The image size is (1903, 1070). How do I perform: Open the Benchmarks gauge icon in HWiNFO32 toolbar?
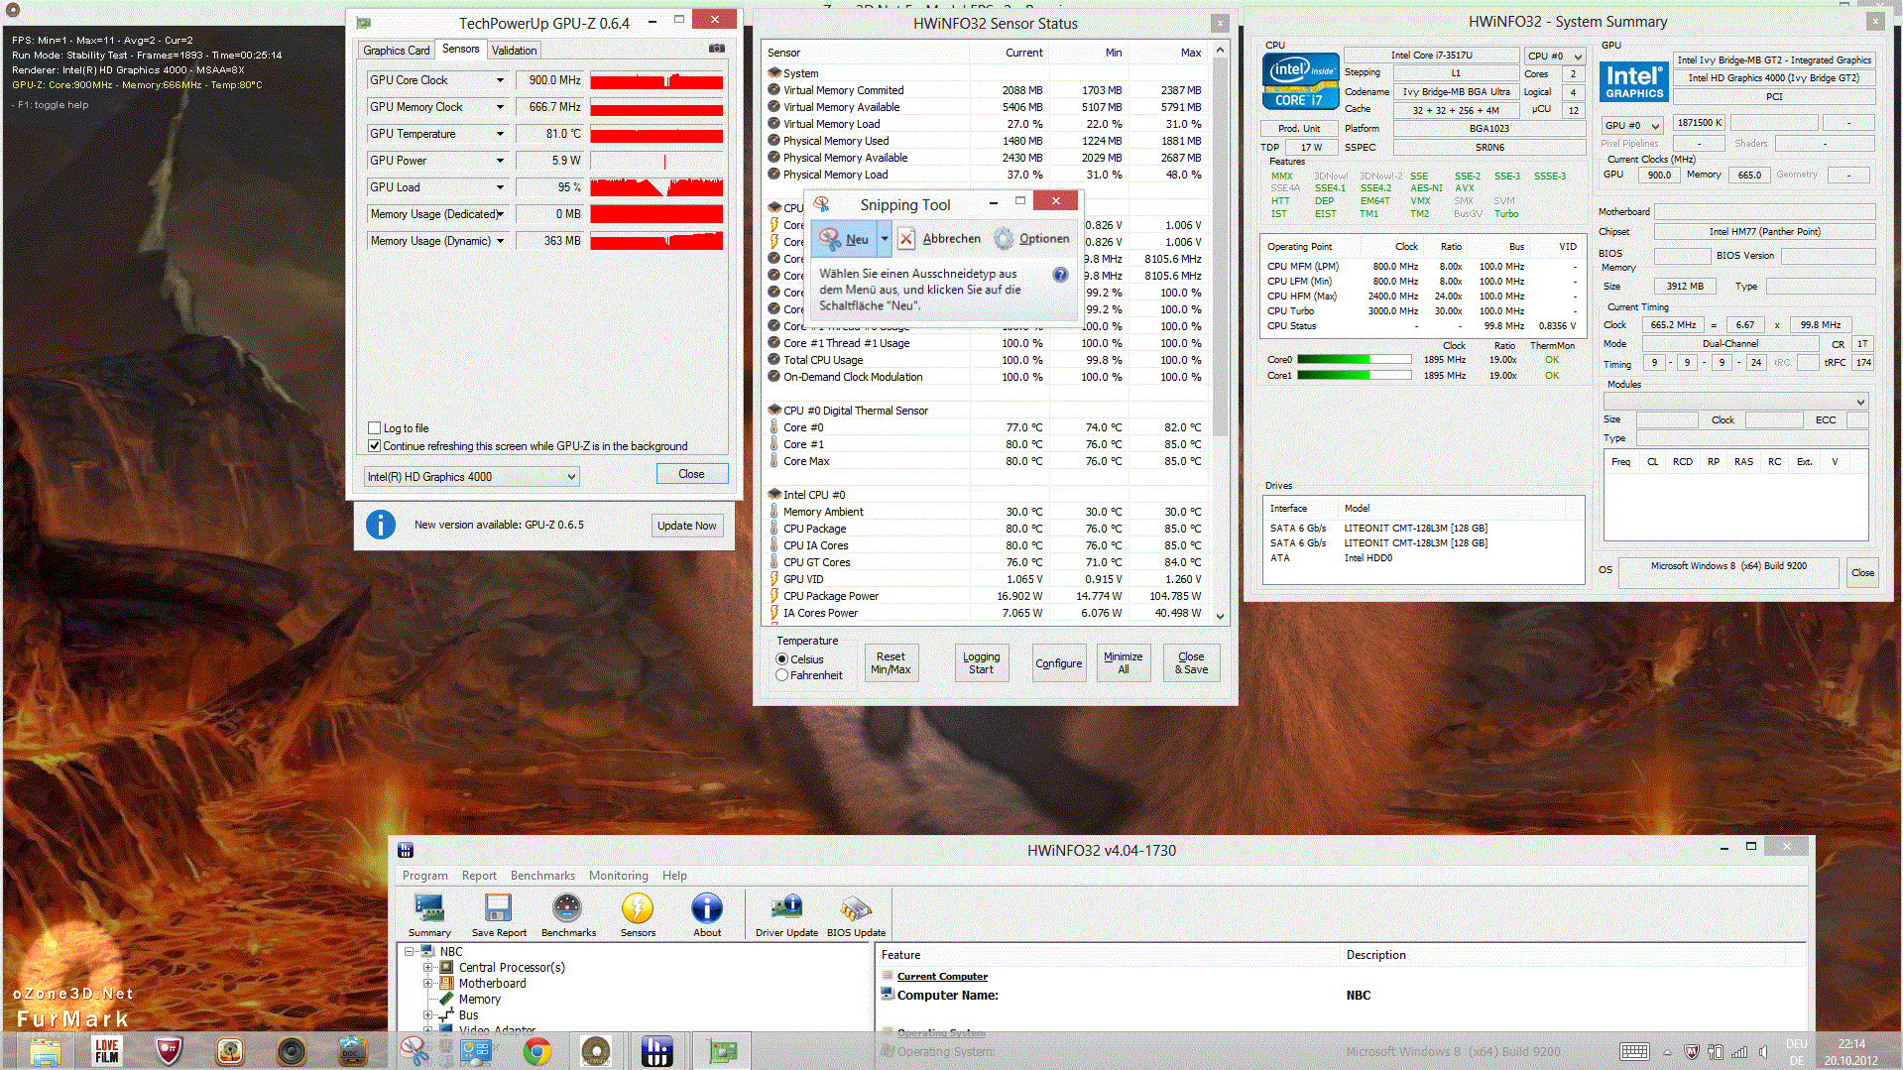(568, 914)
